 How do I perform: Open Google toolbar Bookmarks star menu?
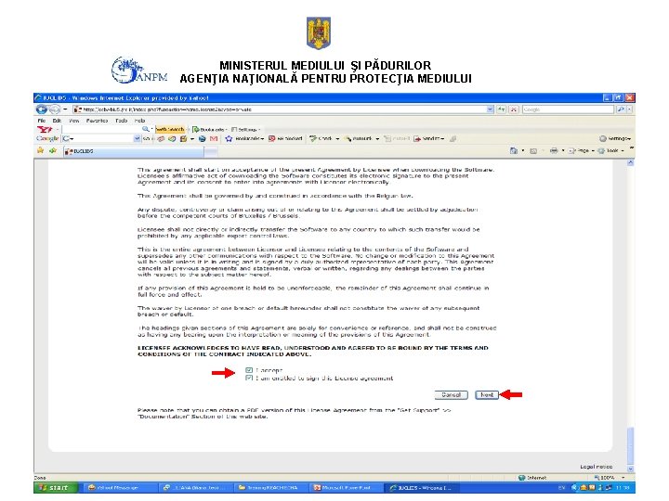244,138
